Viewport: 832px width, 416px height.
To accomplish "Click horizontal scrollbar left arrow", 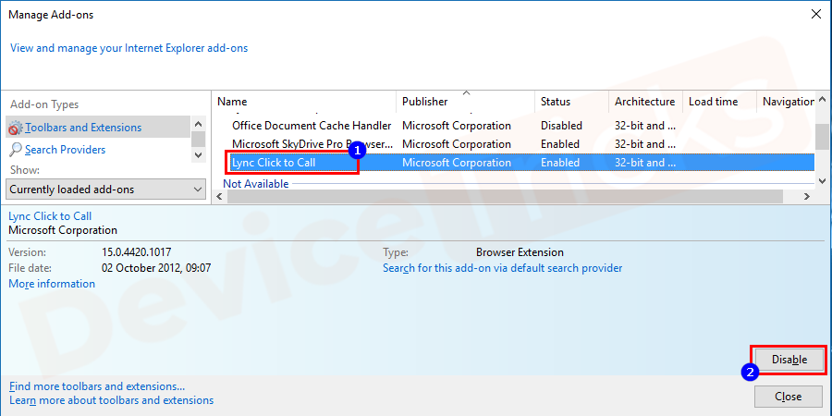I will point(219,196).
